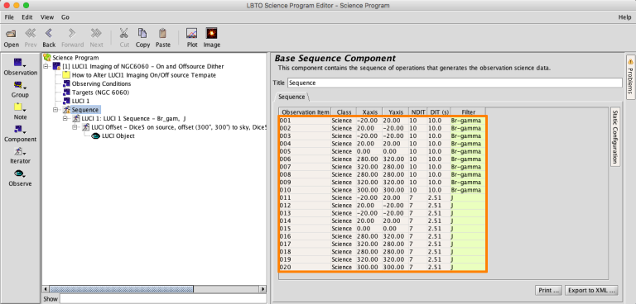Add an Observe item from sidebar
Image resolution: width=636 pixels, height=304 pixels.
(20, 178)
